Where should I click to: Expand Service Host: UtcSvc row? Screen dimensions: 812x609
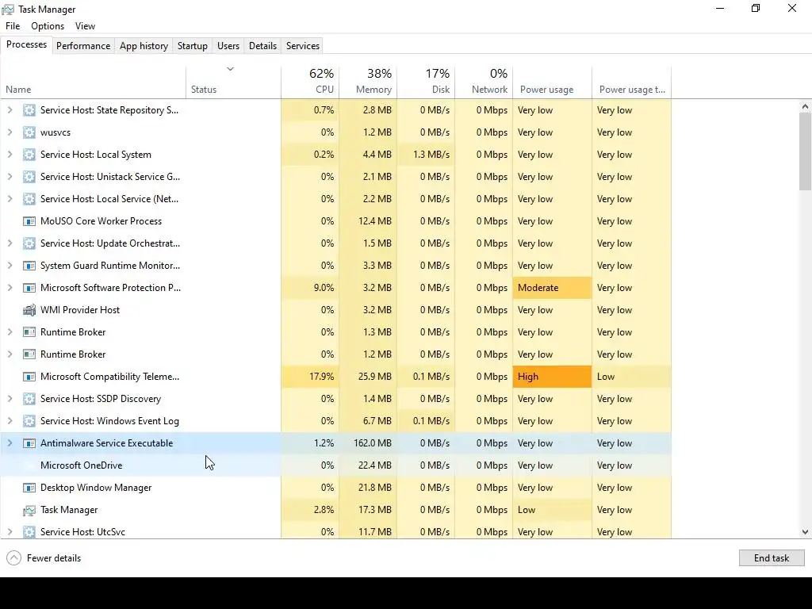click(x=10, y=532)
